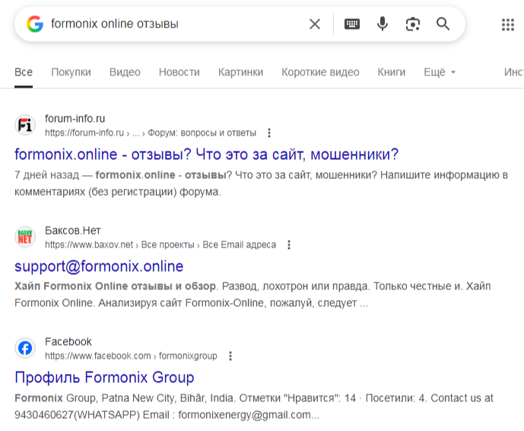The image size is (524, 431).
Task: Click snippet text 'Хайп Formonix Online отзывы и обзор'
Action: (x=115, y=286)
